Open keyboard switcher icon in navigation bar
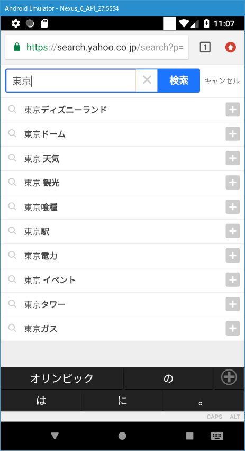This screenshot has height=451, width=245. (x=217, y=436)
